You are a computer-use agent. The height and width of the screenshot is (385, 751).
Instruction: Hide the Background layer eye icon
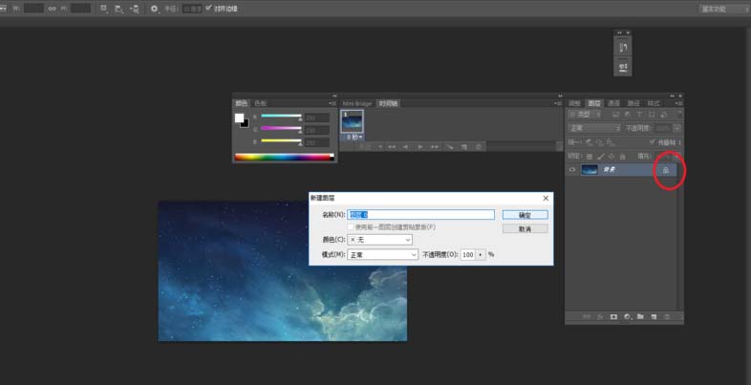(x=572, y=169)
